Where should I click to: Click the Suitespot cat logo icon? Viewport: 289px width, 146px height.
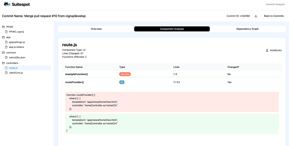pos(7,4)
